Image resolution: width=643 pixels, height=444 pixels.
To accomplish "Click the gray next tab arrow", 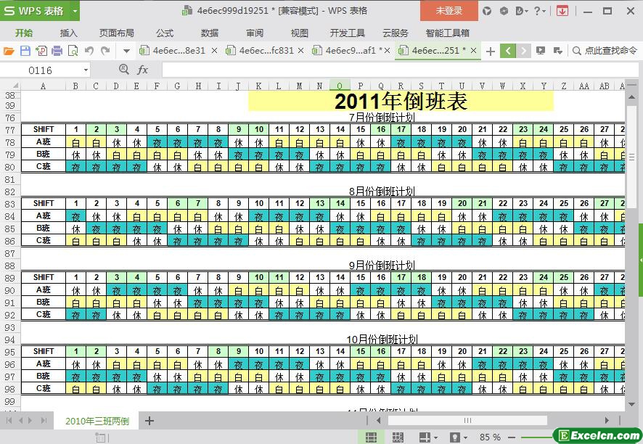I will 524,51.
